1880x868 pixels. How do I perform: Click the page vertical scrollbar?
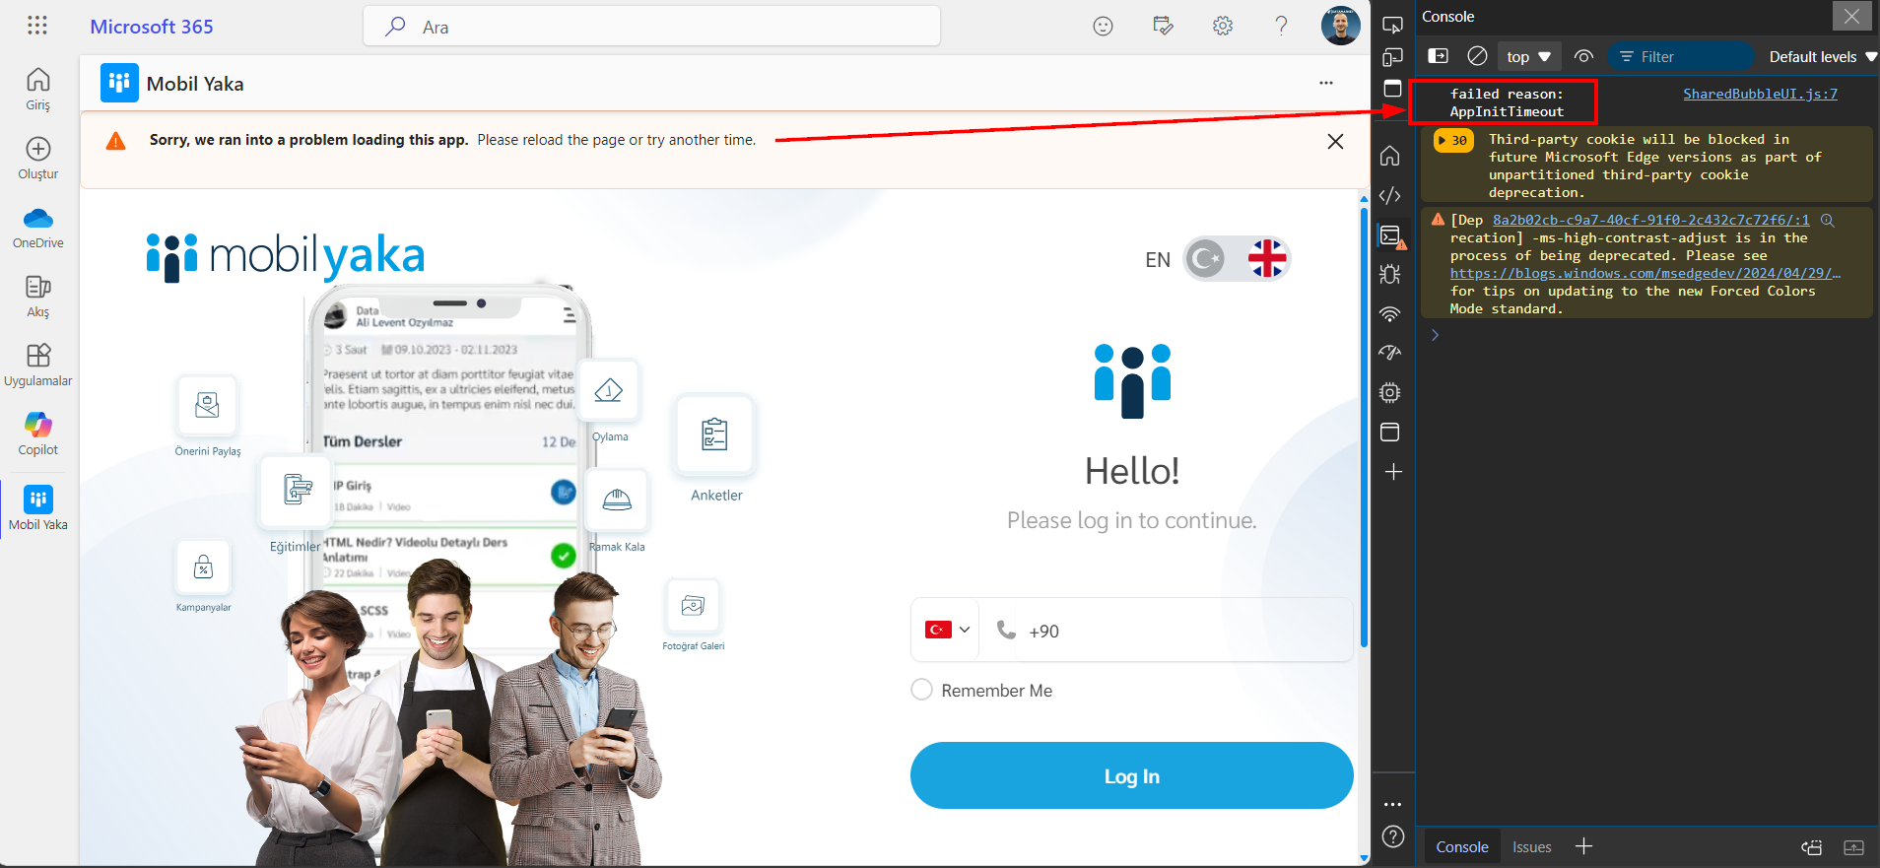tap(1364, 429)
